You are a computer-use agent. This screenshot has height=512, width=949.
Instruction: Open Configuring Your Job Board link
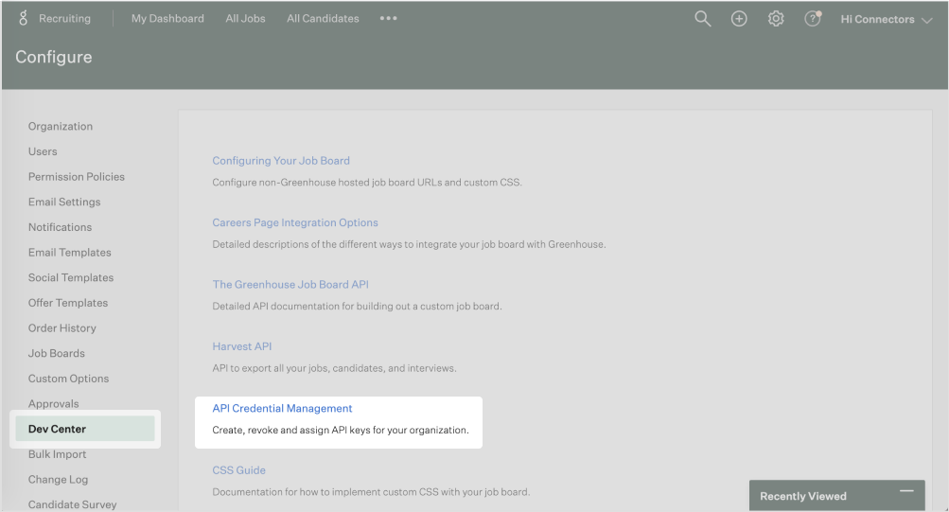(281, 161)
